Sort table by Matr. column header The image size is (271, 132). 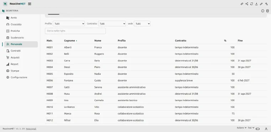tap(50, 41)
